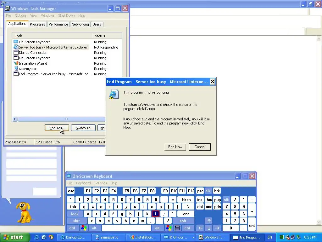This screenshot has height=242, width=322.
Task: Open the Networking tab
Action: (80, 24)
